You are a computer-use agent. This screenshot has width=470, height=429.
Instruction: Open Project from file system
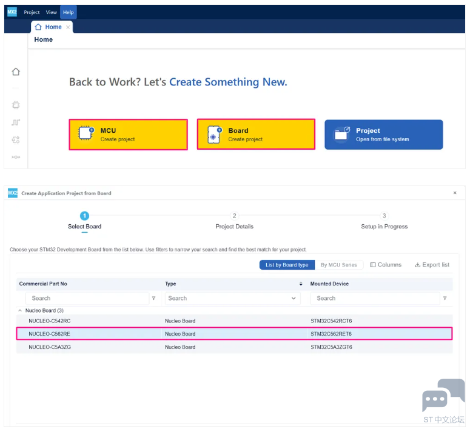coord(384,135)
